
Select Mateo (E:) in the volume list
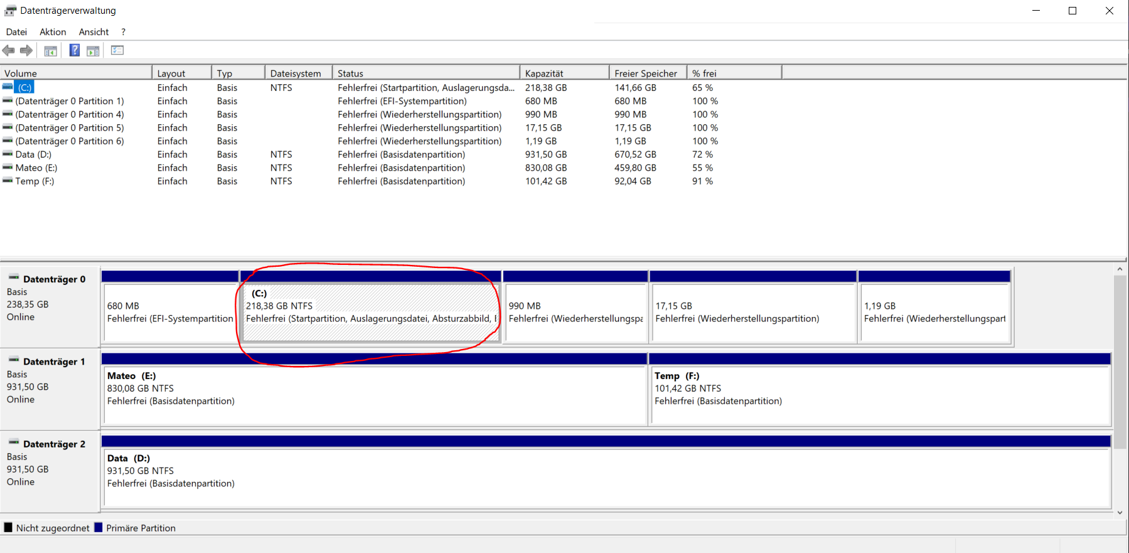36,168
